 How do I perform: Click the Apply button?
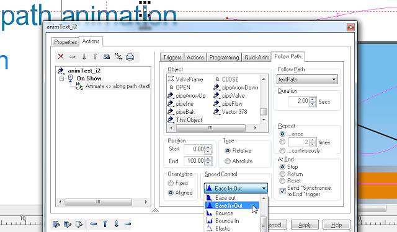[x=305, y=225]
